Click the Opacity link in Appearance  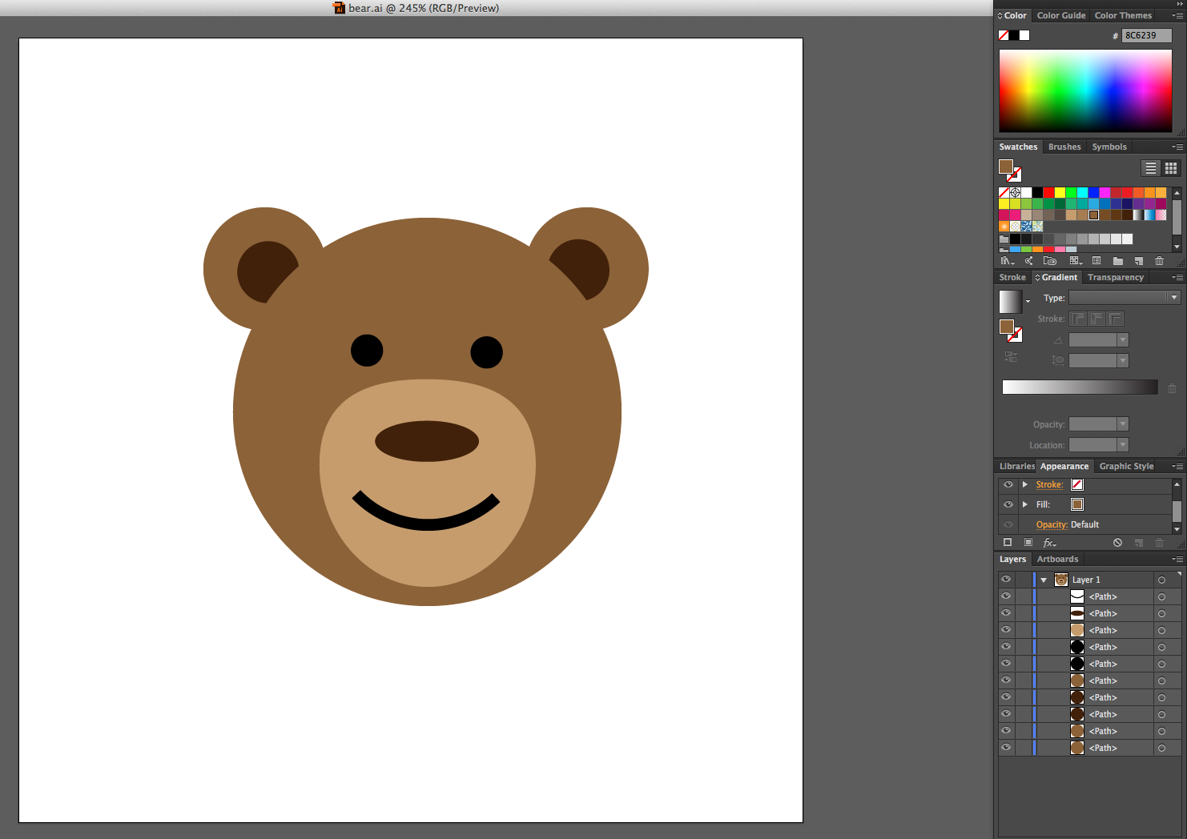[1052, 525]
